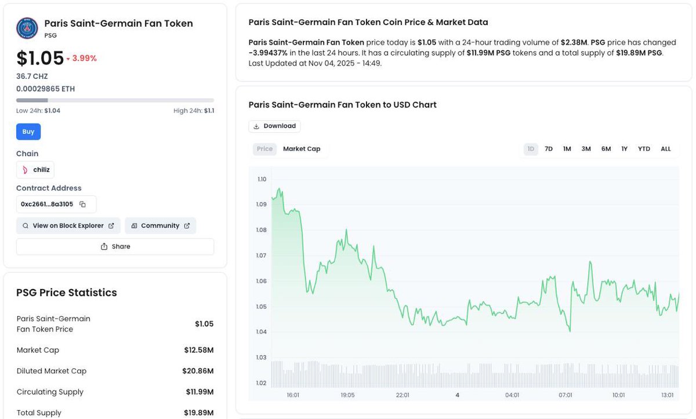Click the Community group icon

[134, 226]
